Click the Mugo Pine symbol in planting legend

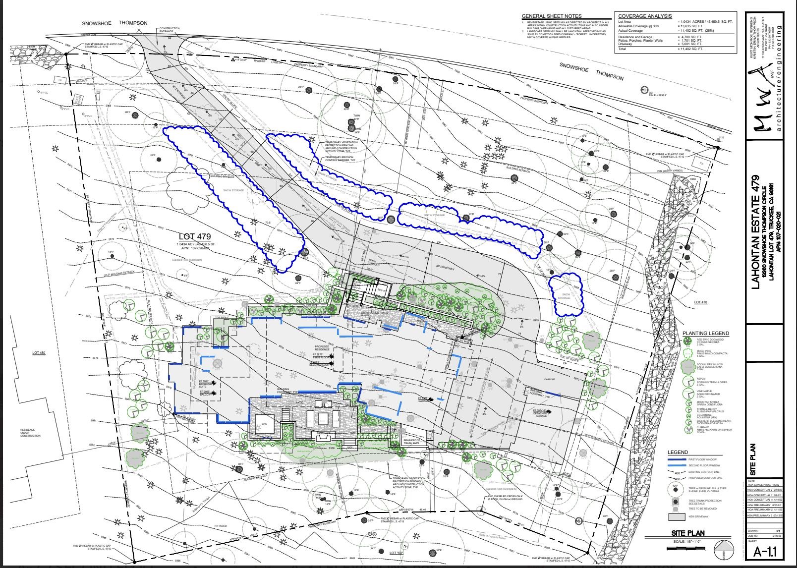click(x=687, y=353)
